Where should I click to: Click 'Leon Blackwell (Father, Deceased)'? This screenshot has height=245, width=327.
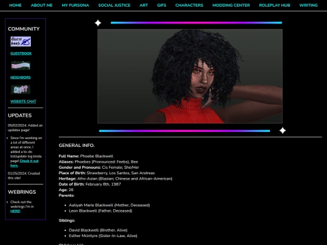click(101, 211)
